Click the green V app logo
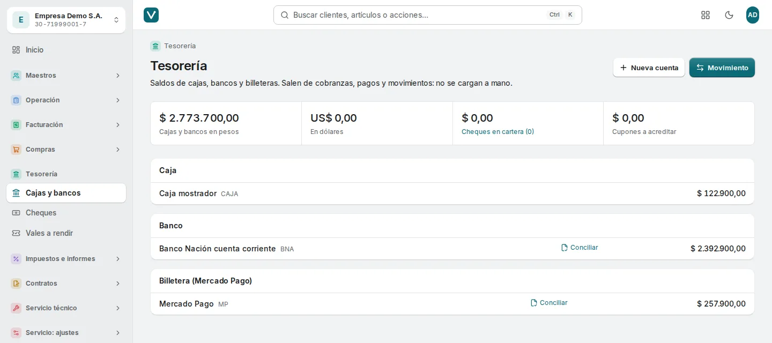 (x=151, y=15)
